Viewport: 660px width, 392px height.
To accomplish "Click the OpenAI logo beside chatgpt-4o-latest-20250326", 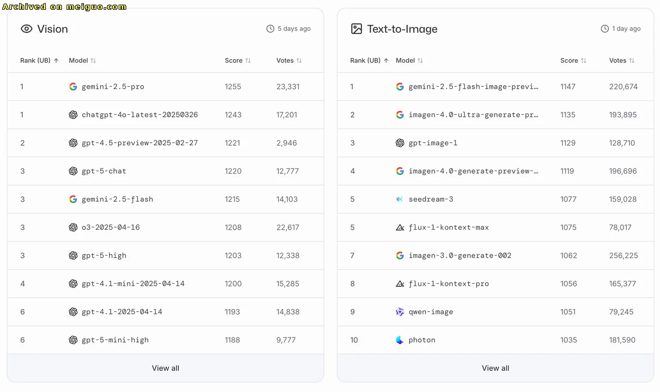I will coord(73,115).
